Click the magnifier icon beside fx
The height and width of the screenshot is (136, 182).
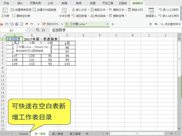pyautogui.click(x=38, y=30)
